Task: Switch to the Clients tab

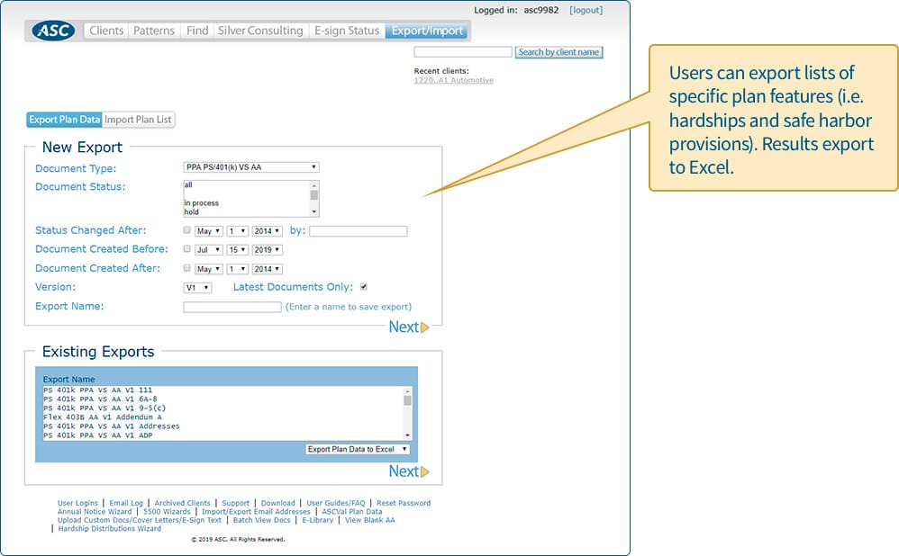Action: (x=106, y=31)
